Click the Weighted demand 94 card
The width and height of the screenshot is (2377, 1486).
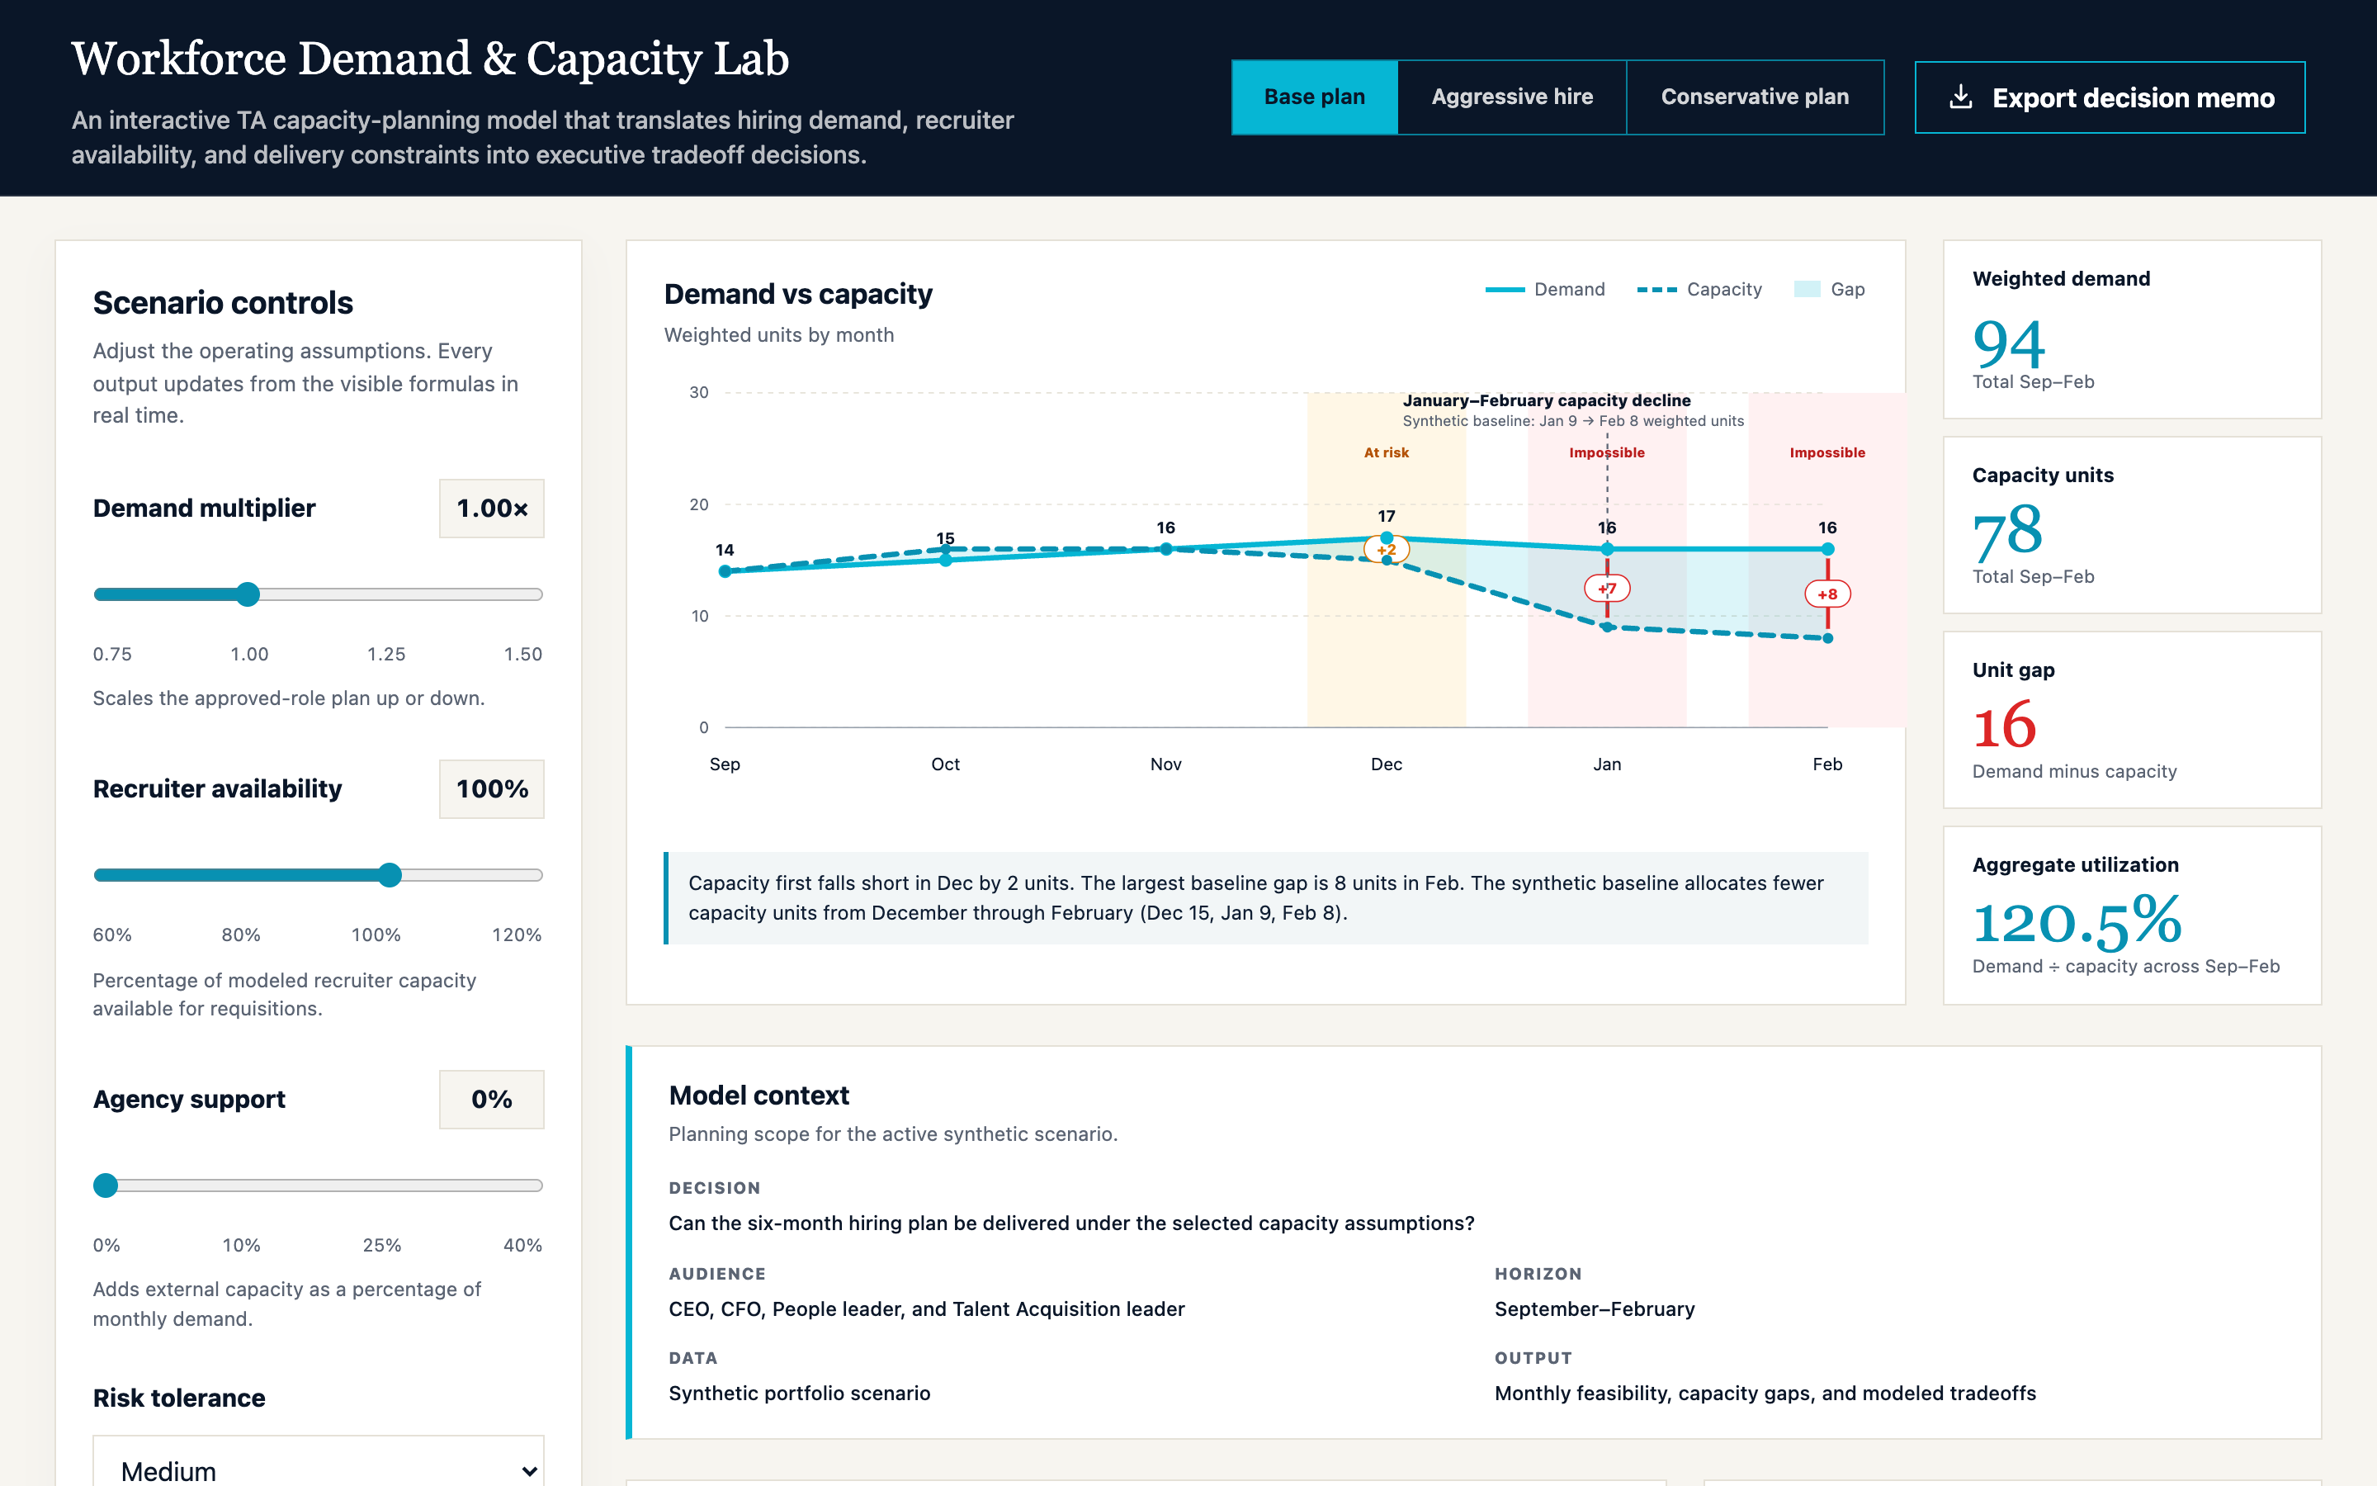click(x=2131, y=329)
